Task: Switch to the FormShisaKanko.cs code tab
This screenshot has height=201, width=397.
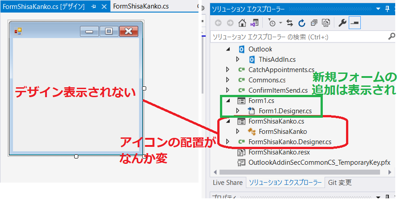Action: [141, 6]
